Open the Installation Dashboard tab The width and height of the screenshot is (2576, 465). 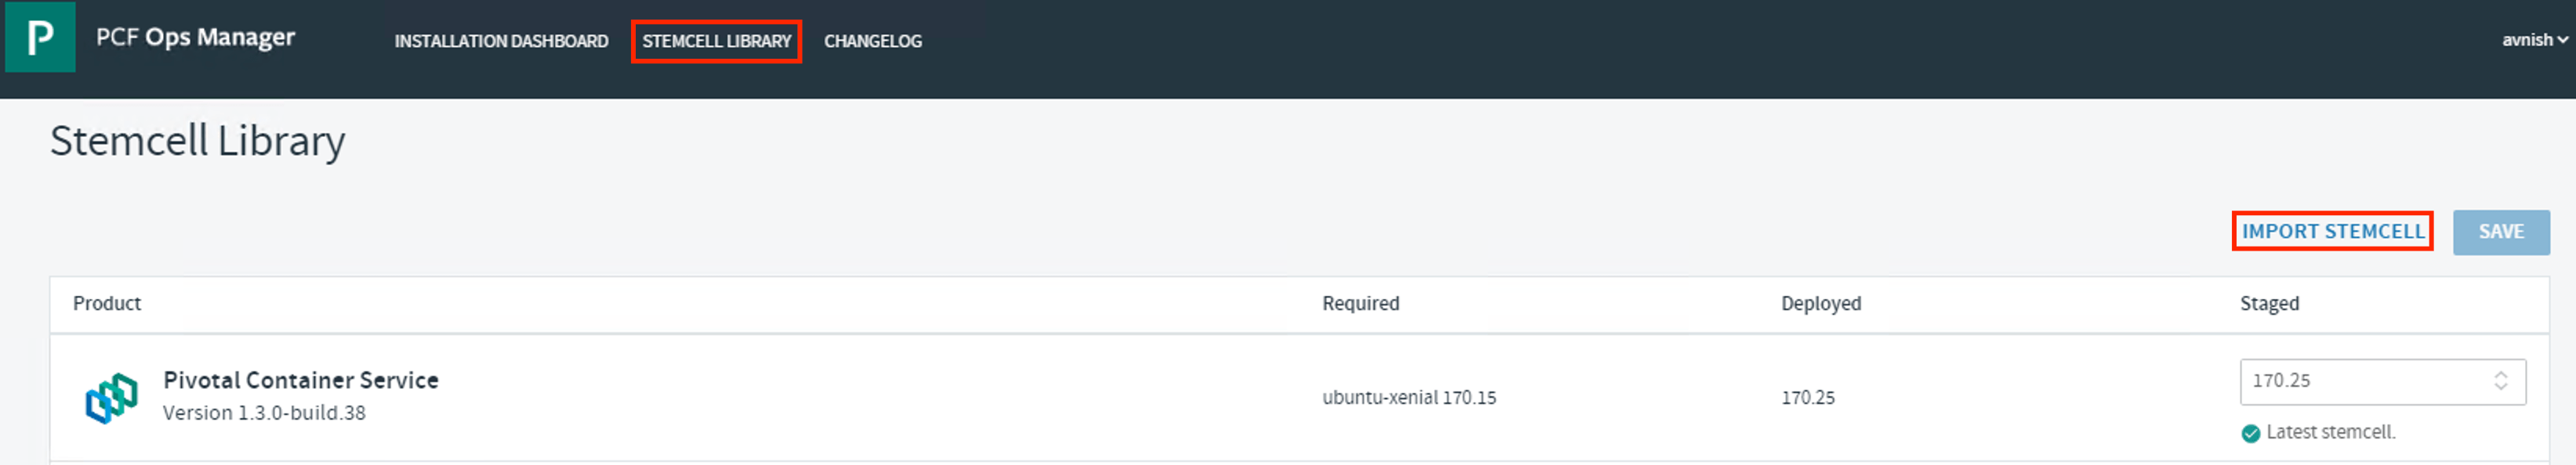tap(501, 41)
